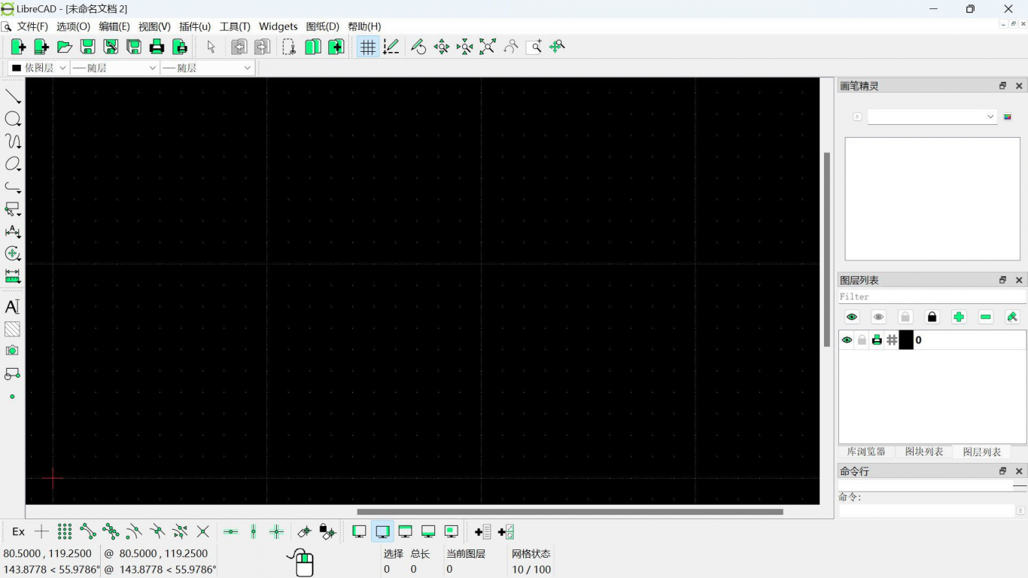Select the Hatch fill tool
Viewport: 1028px width, 578px height.
click(12, 329)
